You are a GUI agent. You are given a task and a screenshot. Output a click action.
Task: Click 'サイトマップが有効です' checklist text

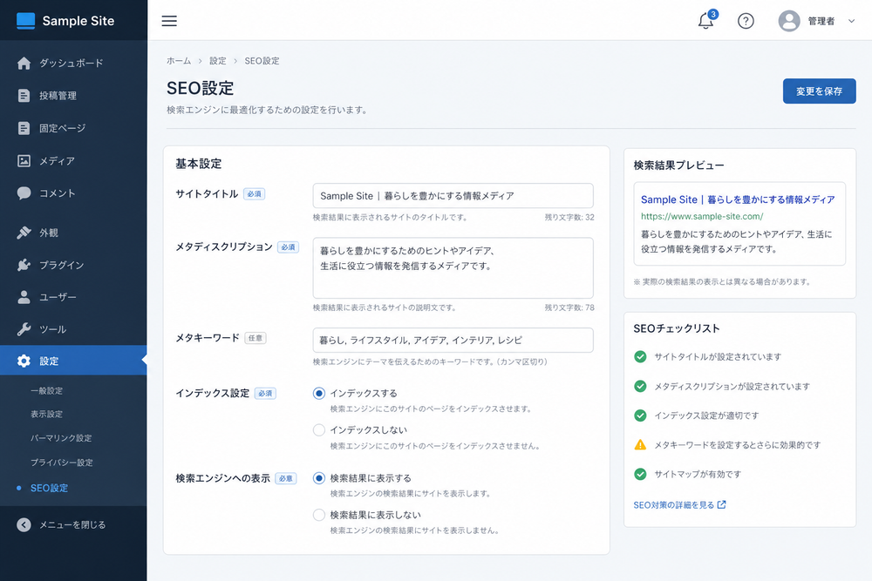tap(698, 475)
